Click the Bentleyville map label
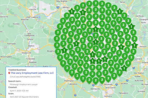Viewport: 148px width, 98px height. pos(95,89)
